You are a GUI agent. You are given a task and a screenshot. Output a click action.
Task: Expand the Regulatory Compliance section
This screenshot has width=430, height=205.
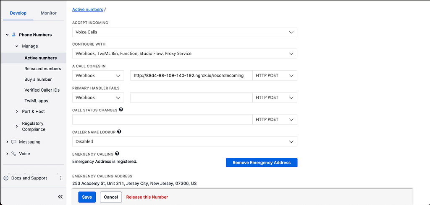point(17,126)
